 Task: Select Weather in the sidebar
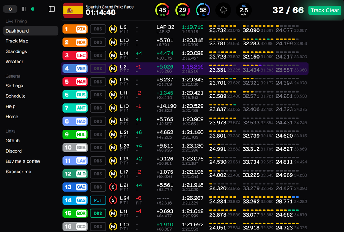click(15, 62)
